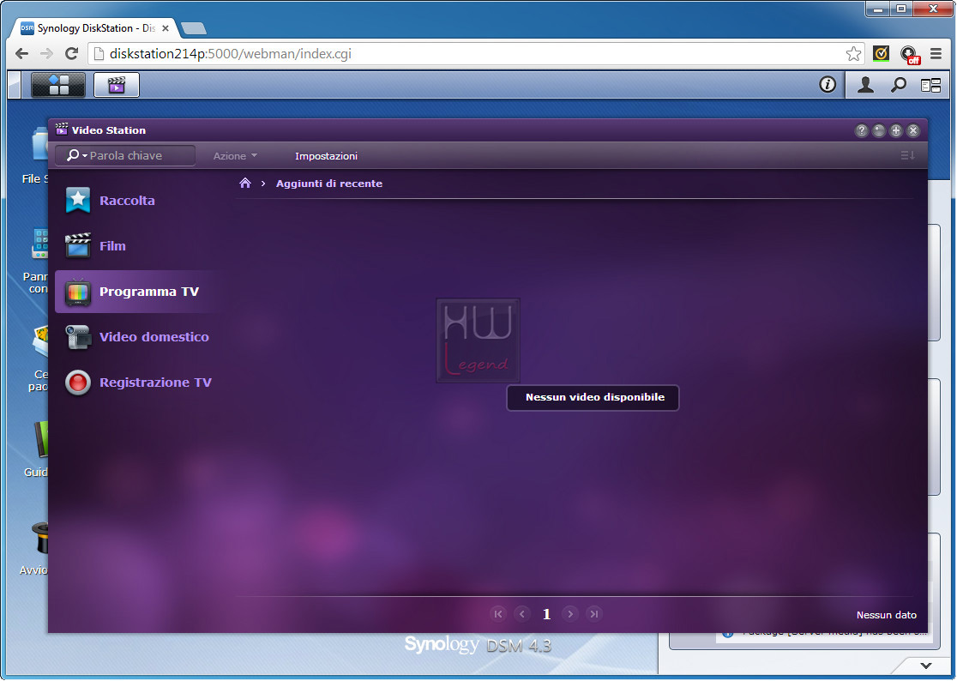Open Impostazioni settings
The height and width of the screenshot is (681, 957).
click(326, 156)
